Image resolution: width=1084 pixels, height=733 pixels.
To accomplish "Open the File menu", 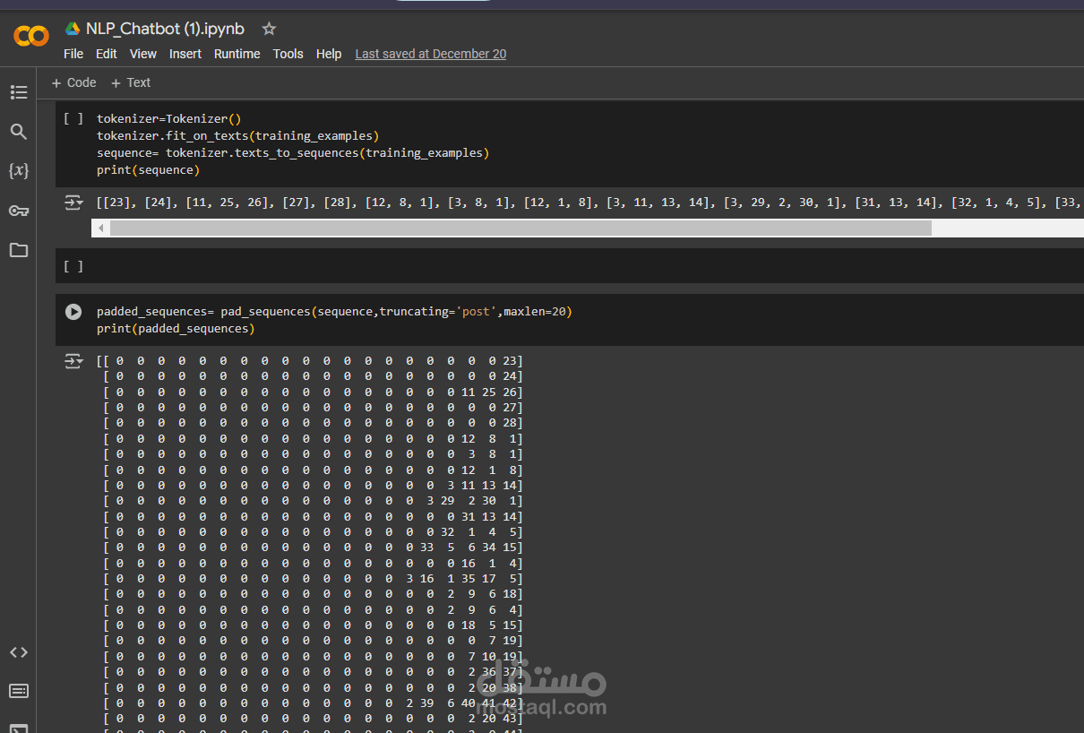I will (x=73, y=54).
